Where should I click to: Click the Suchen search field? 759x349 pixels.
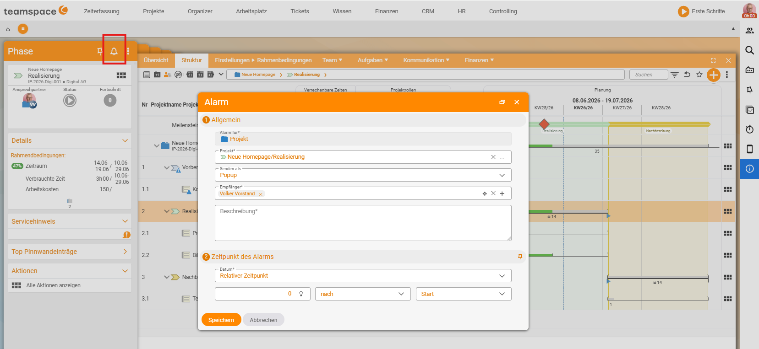pyautogui.click(x=649, y=75)
